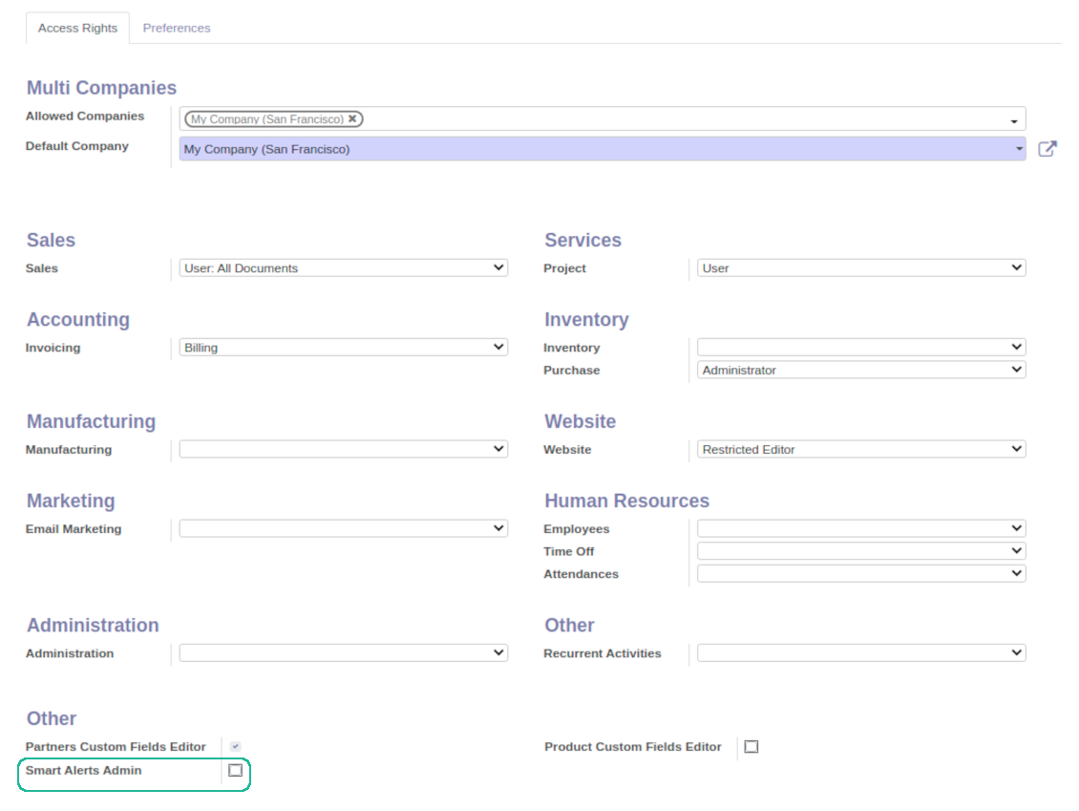Open Default Company external link icon

[1047, 149]
